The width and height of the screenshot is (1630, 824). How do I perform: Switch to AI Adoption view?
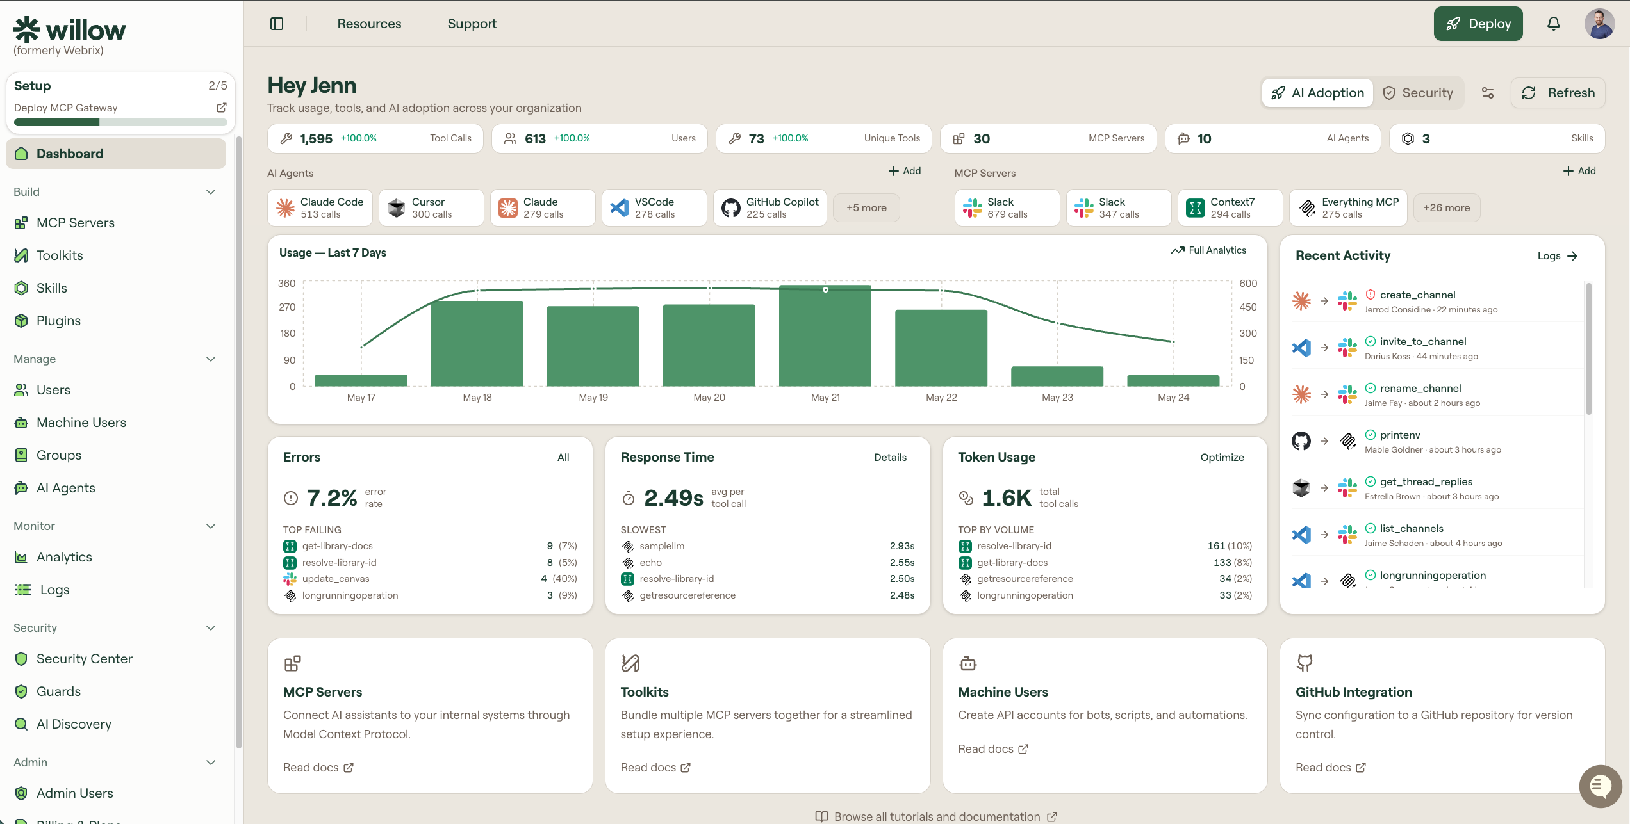pyautogui.click(x=1317, y=93)
